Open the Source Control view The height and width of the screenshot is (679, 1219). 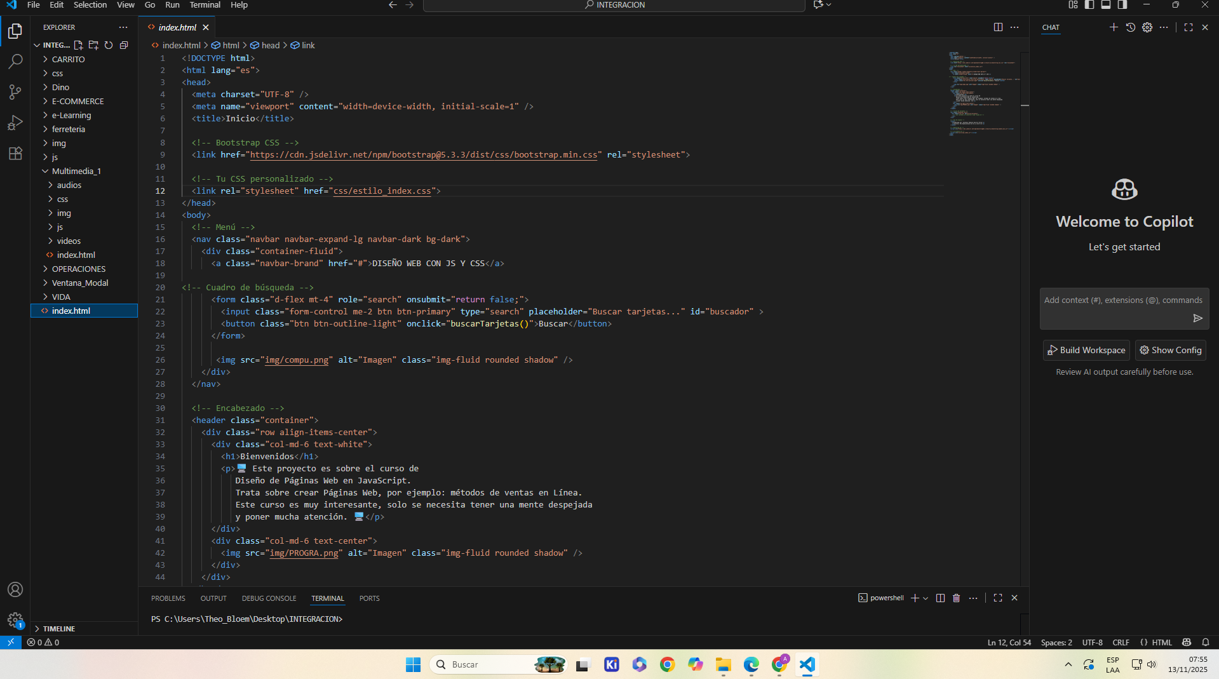click(15, 92)
